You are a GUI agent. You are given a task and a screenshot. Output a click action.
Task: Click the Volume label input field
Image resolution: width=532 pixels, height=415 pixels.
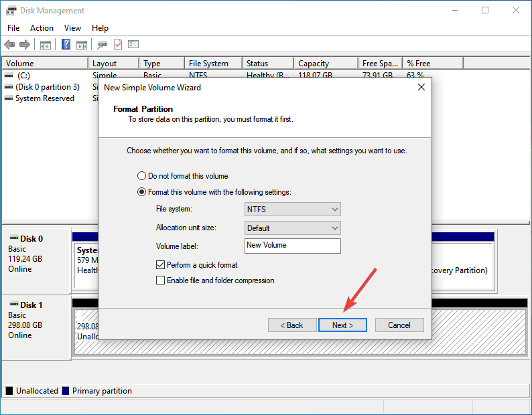pyautogui.click(x=292, y=246)
